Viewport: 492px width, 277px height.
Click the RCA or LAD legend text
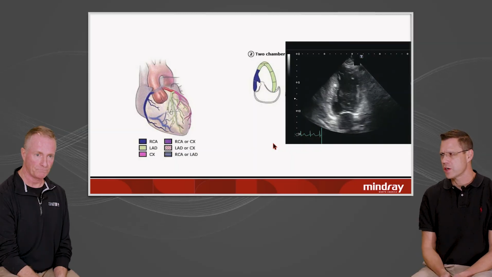[x=186, y=154]
